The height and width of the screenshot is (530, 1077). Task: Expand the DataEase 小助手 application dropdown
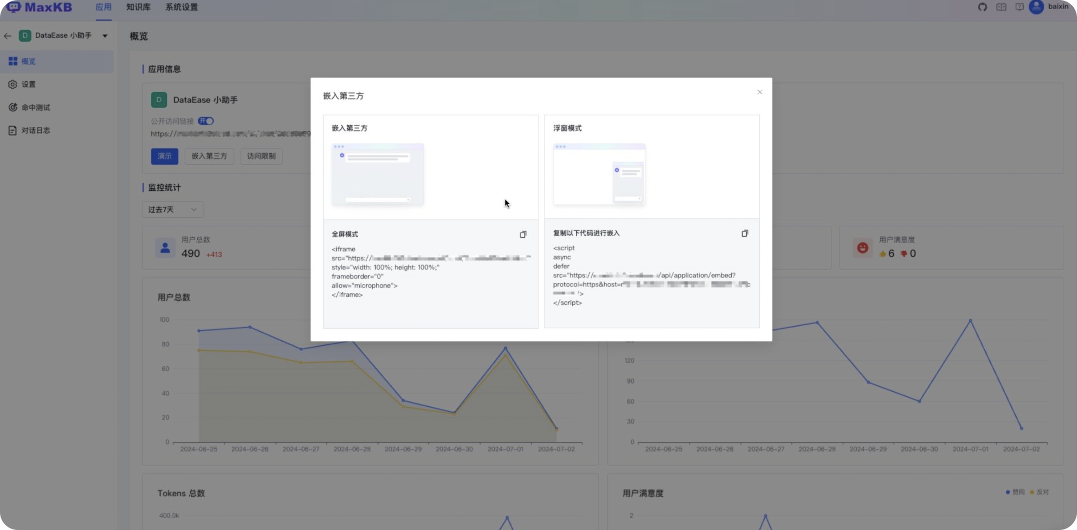click(x=105, y=36)
